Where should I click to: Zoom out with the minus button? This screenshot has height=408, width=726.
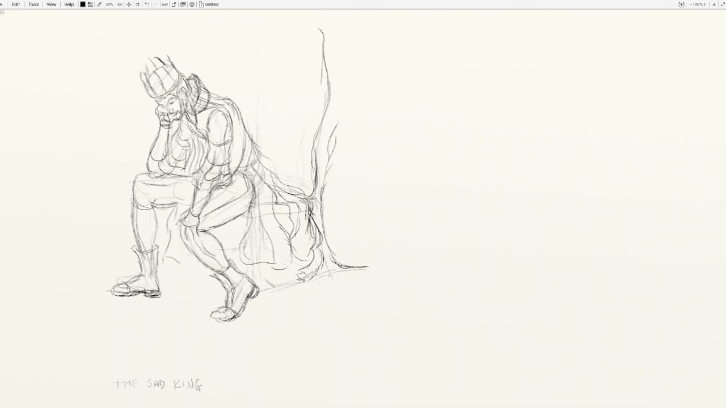tap(690, 5)
